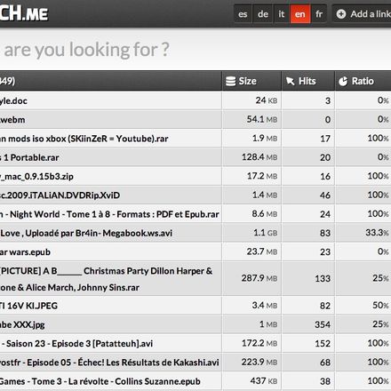391x391 pixels.
Task: Open the Night World Tome 1 à 8 rar link
Action: click(109, 214)
